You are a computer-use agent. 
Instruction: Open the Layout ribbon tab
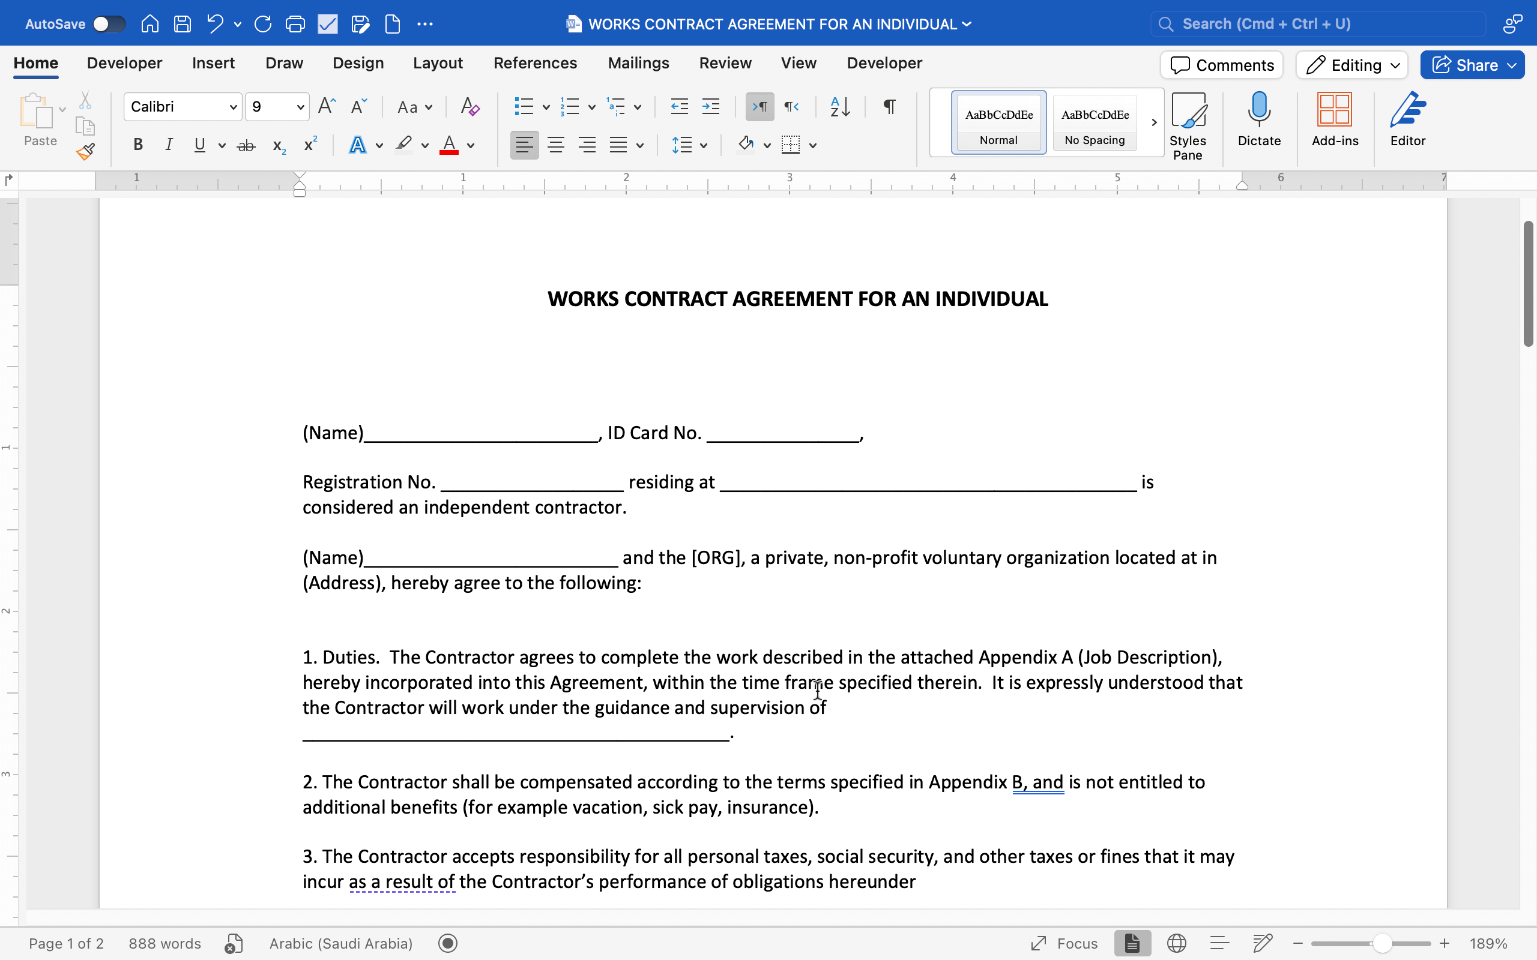click(x=438, y=63)
